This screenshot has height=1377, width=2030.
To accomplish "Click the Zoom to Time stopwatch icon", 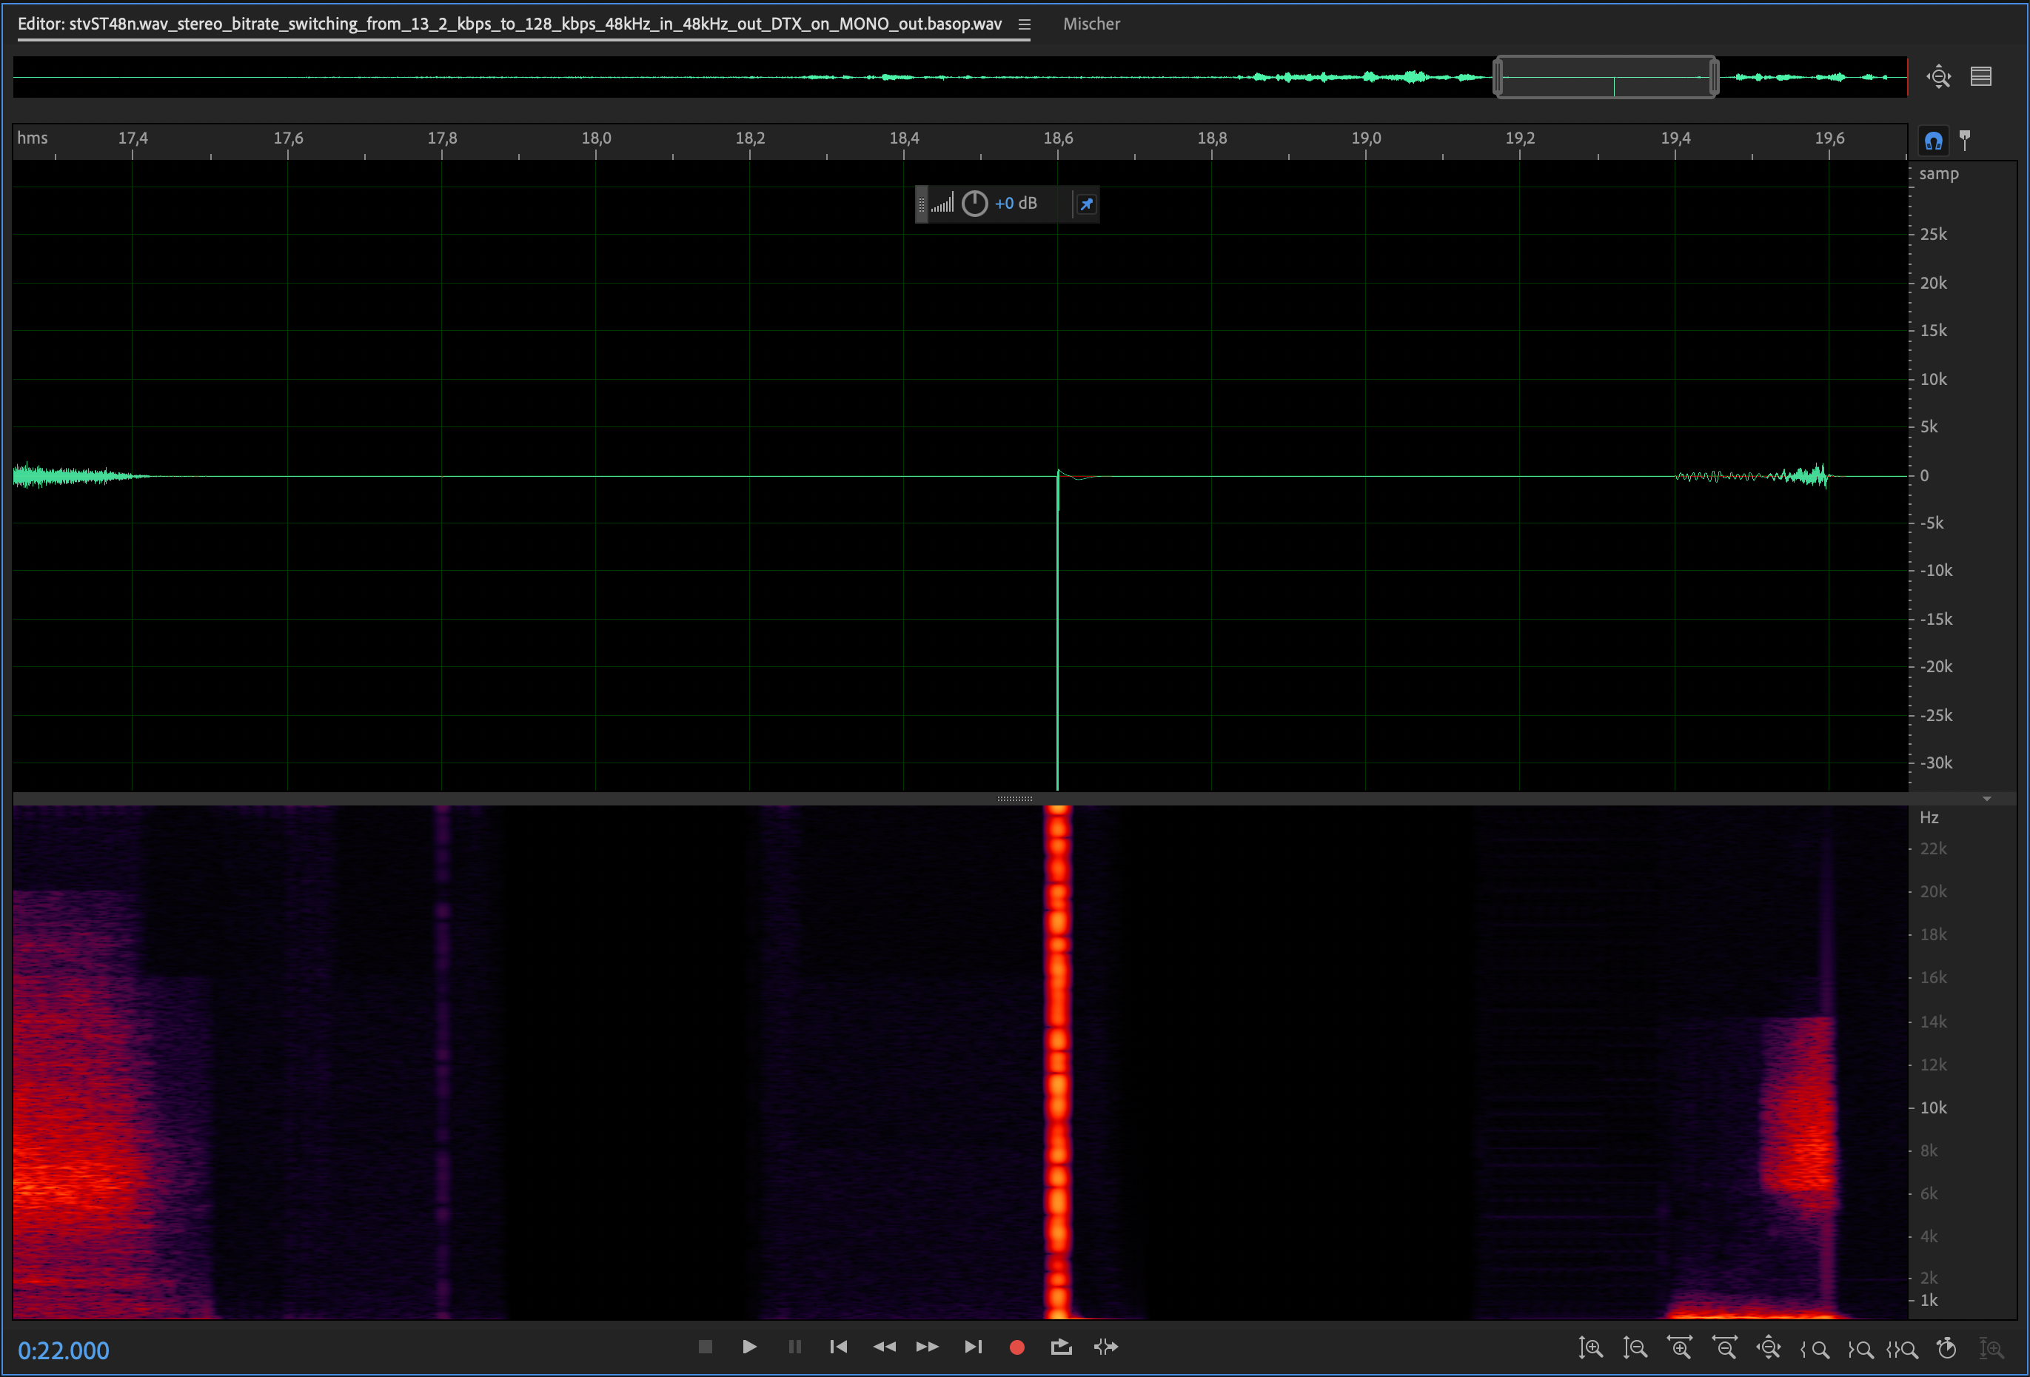I will [x=1946, y=1347].
